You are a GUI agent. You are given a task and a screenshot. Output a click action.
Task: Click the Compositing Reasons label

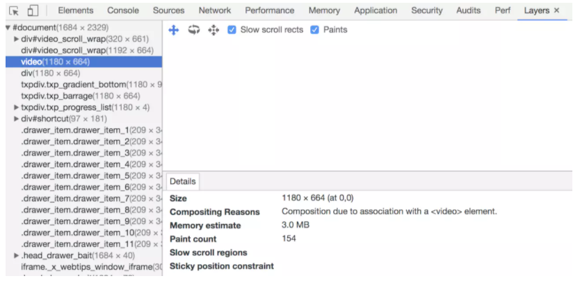(214, 212)
